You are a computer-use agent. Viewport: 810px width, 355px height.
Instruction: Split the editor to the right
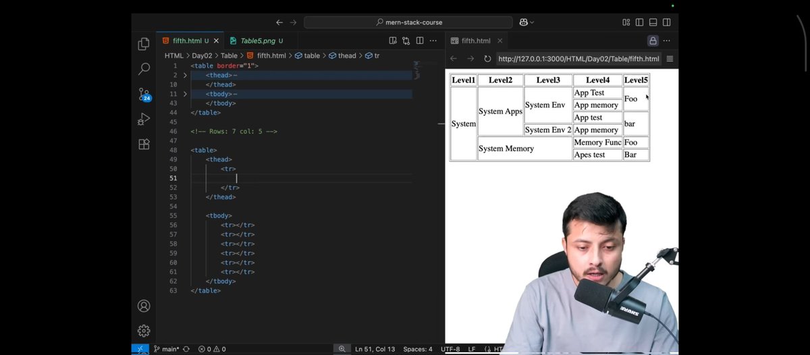coord(420,41)
